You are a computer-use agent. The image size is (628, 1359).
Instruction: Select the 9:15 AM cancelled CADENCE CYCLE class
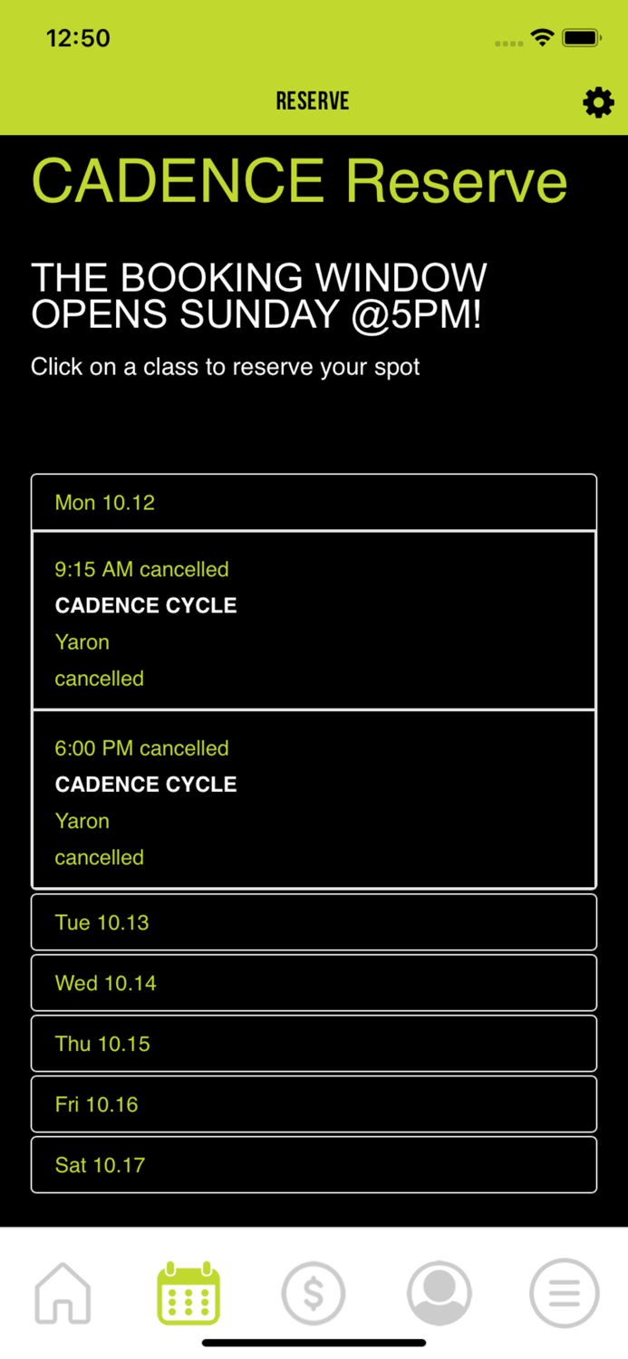(x=314, y=619)
